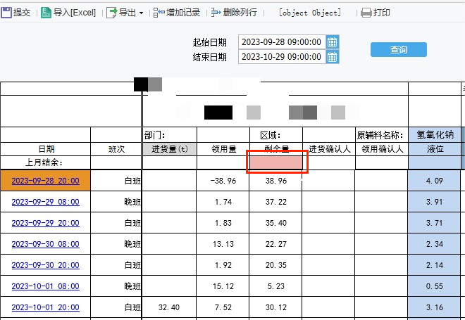465x320 pixels.
Task: Select the 0.55 液位 cell
Action: pyautogui.click(x=435, y=286)
